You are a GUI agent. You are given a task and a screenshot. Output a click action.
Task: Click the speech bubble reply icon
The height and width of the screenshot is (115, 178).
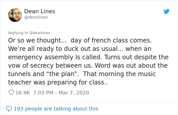pos(9,109)
